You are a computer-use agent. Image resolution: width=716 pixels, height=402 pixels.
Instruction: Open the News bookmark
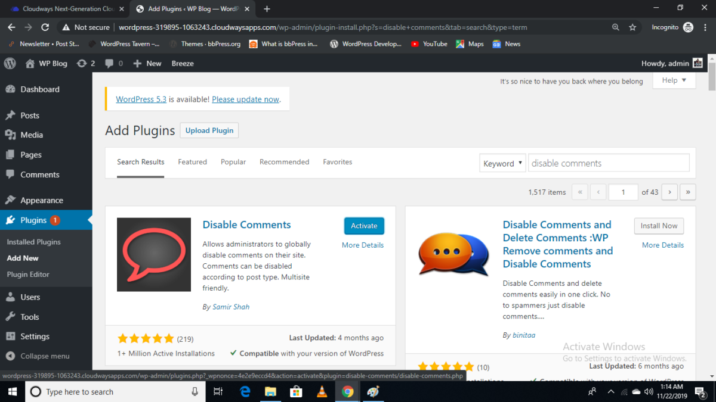(506, 44)
